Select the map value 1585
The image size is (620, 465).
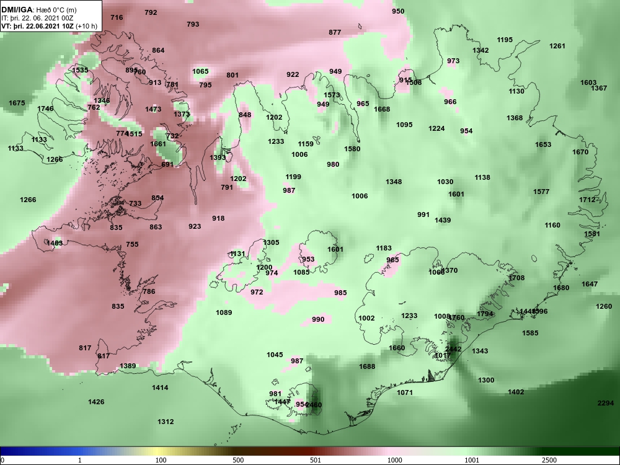click(x=530, y=333)
